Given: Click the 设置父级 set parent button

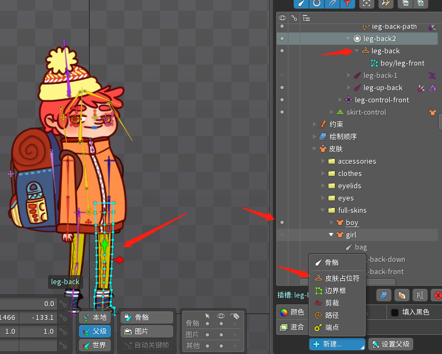Looking at the screenshot, I should 390,344.
